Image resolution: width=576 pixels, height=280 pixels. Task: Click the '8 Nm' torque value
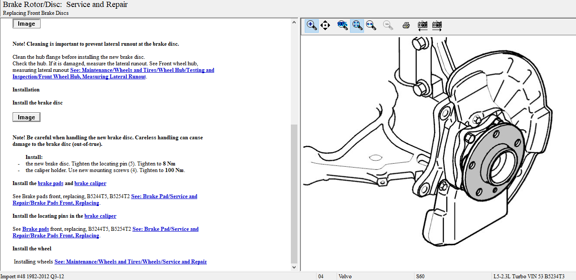(x=169, y=164)
